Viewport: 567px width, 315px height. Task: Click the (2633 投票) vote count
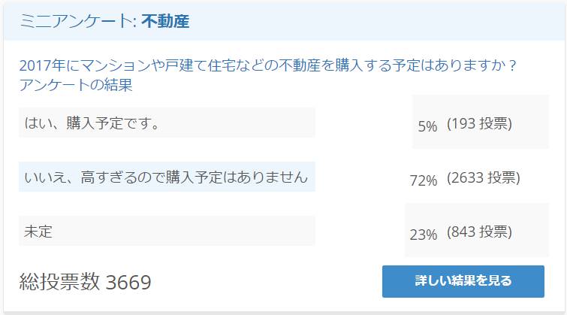[484, 177]
